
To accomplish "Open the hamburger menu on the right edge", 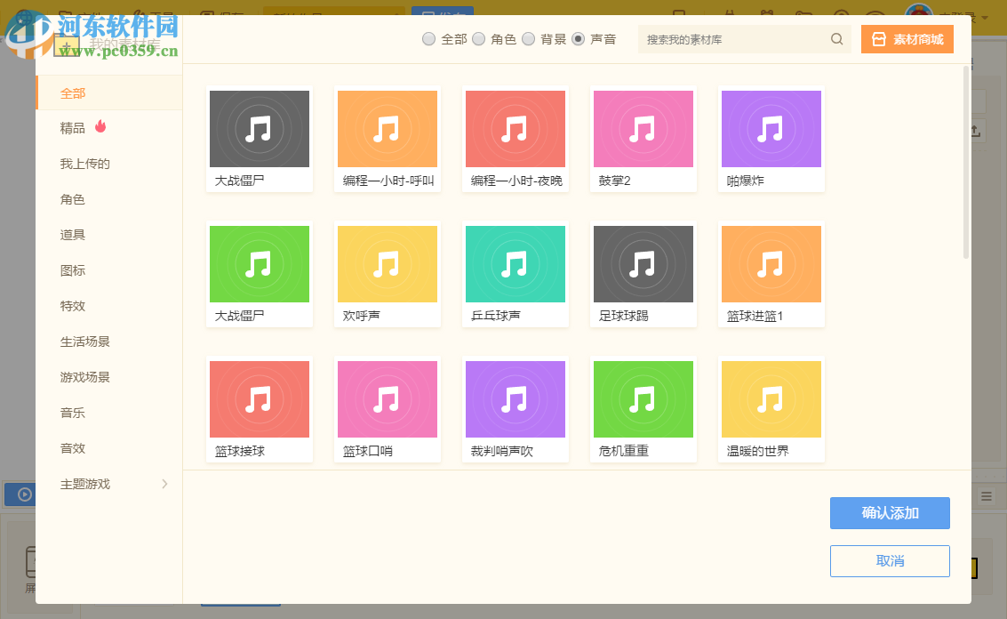I will coord(987,496).
